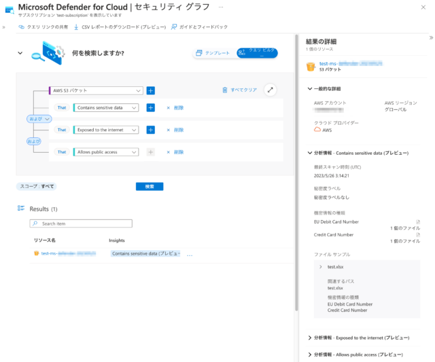Click the Results list icon
The width and height of the screenshot is (435, 362).
[x=21, y=208]
